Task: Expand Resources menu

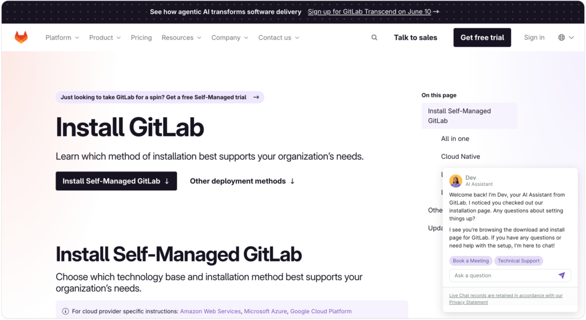Action: 181,38
